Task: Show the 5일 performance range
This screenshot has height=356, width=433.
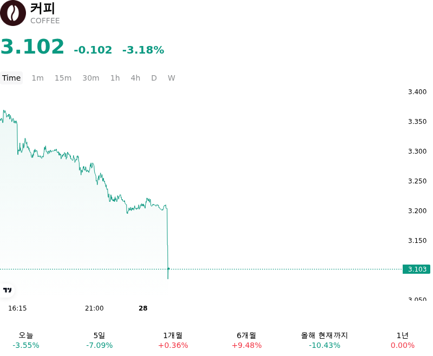Action: click(100, 340)
